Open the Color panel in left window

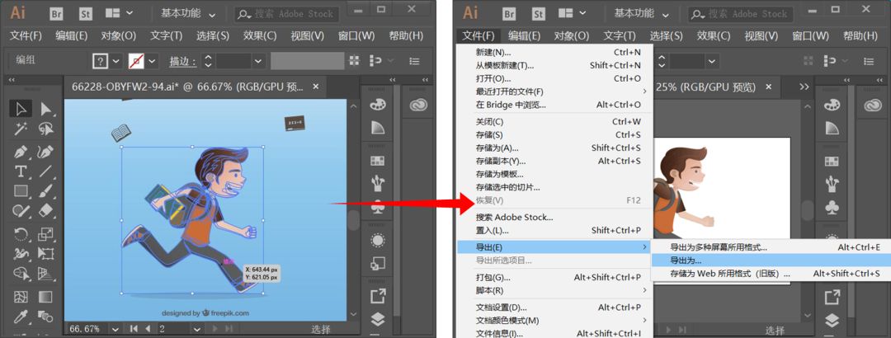(x=377, y=105)
